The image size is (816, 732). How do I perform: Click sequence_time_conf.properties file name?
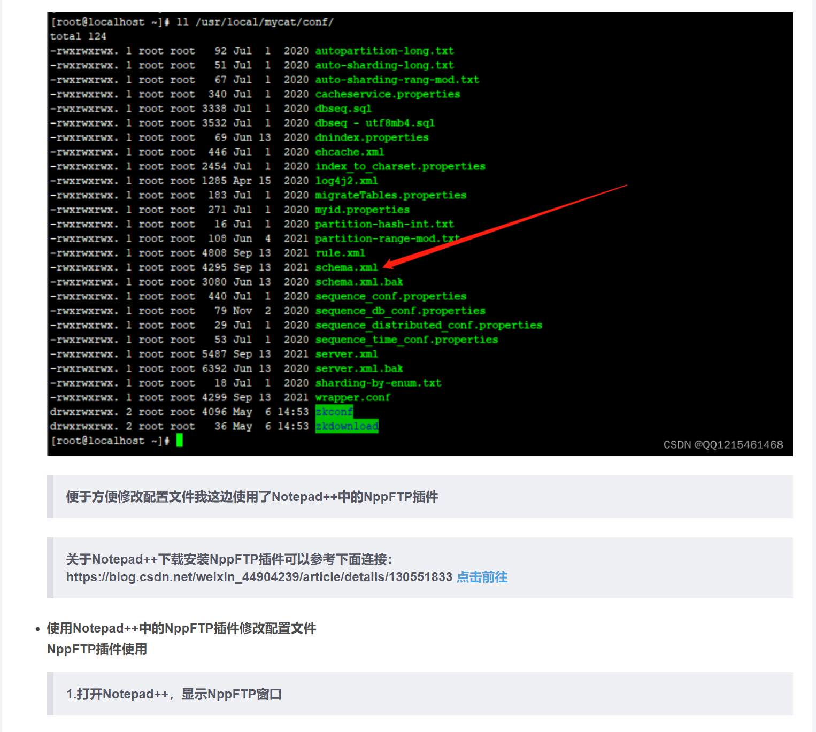[x=406, y=340]
